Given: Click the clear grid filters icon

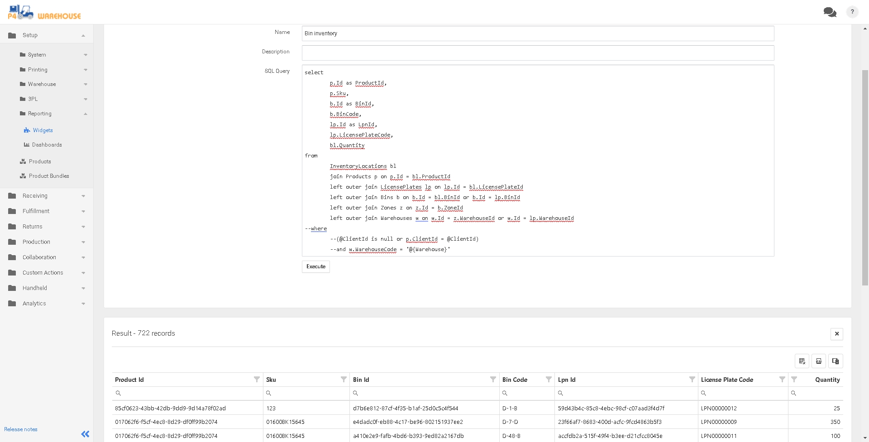Looking at the screenshot, I should pyautogui.click(x=802, y=361).
